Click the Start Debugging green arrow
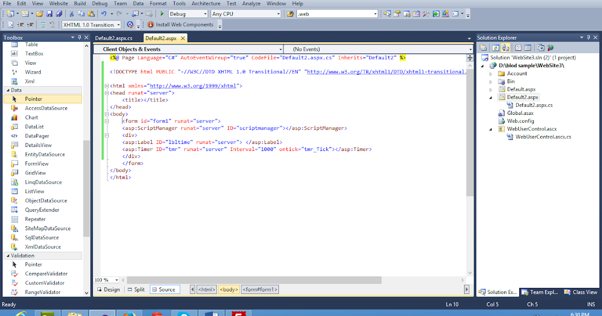Viewport: 602px width, 316px height. pyautogui.click(x=162, y=14)
